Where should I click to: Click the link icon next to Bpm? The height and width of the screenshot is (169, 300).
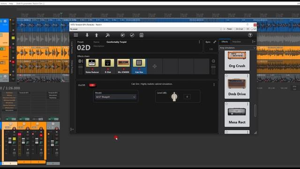[x=215, y=42]
